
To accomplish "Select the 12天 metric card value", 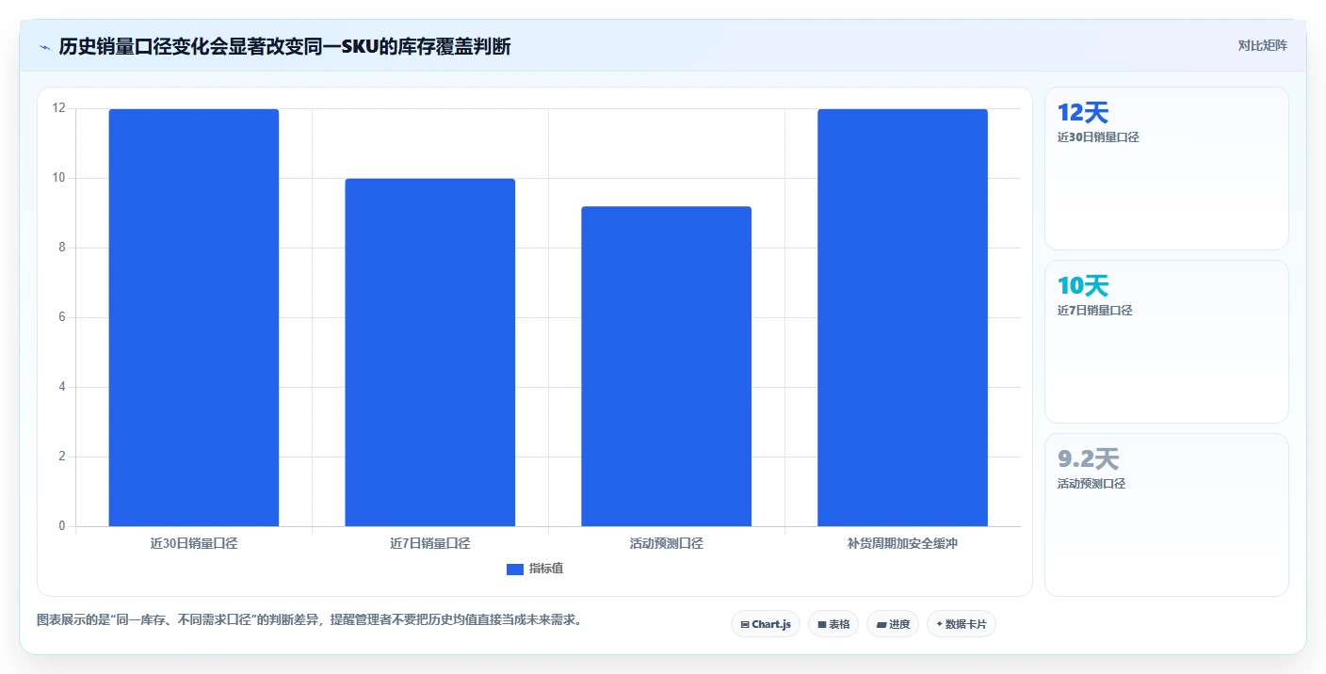I will pyautogui.click(x=1083, y=113).
